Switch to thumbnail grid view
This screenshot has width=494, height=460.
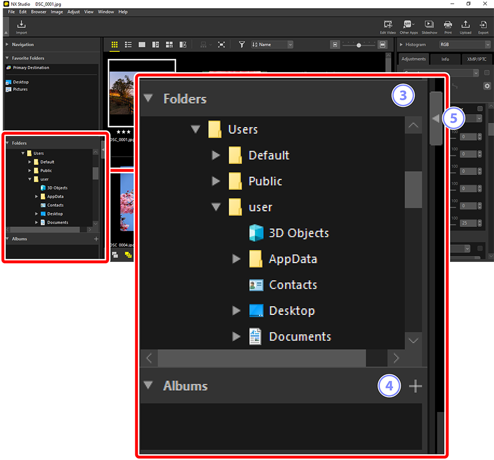115,45
